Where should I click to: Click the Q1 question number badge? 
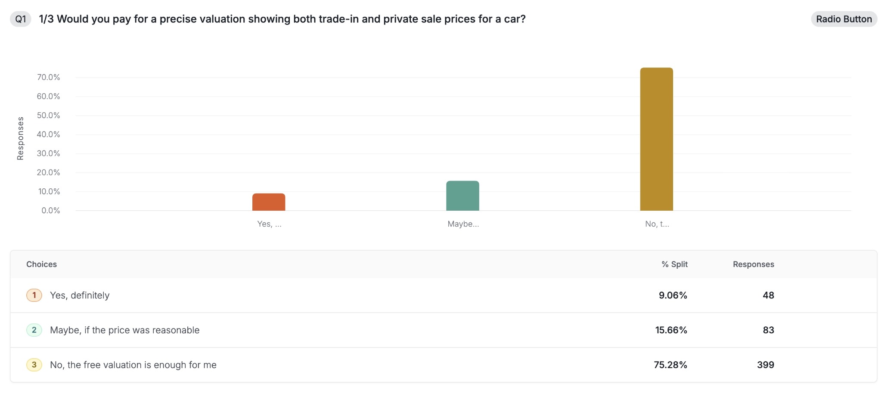(x=21, y=19)
